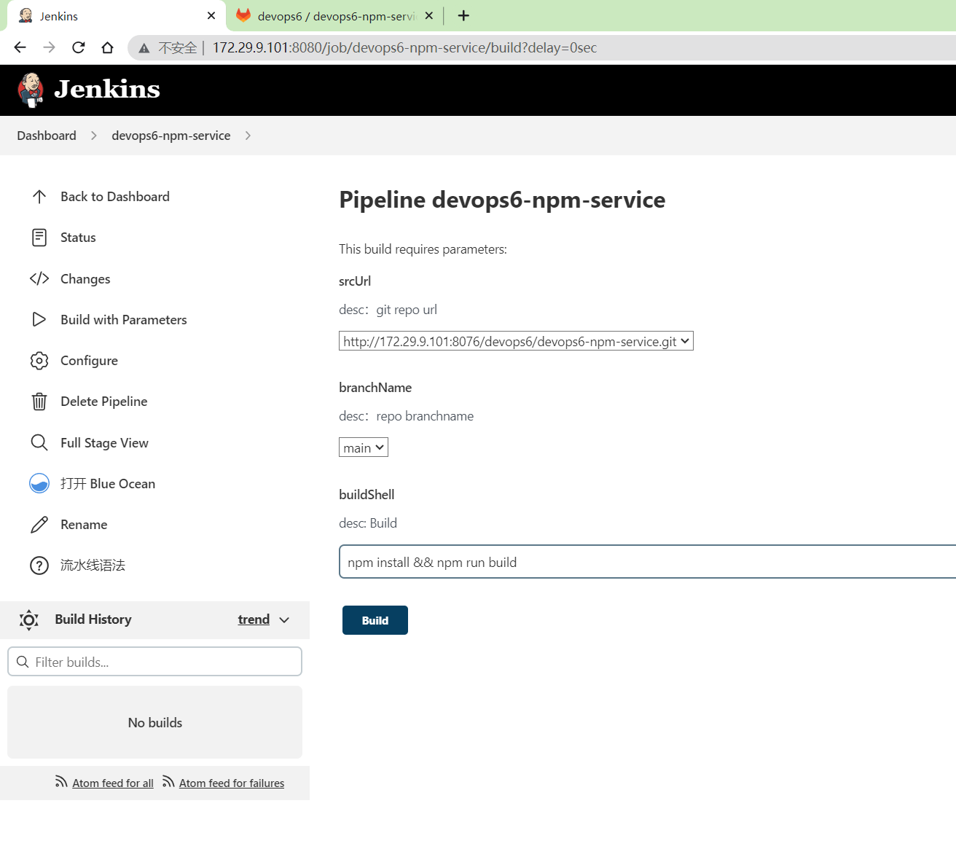Screen dimensions: 956x849
Task: Open the srcUrl repository dropdown
Action: [516, 341]
